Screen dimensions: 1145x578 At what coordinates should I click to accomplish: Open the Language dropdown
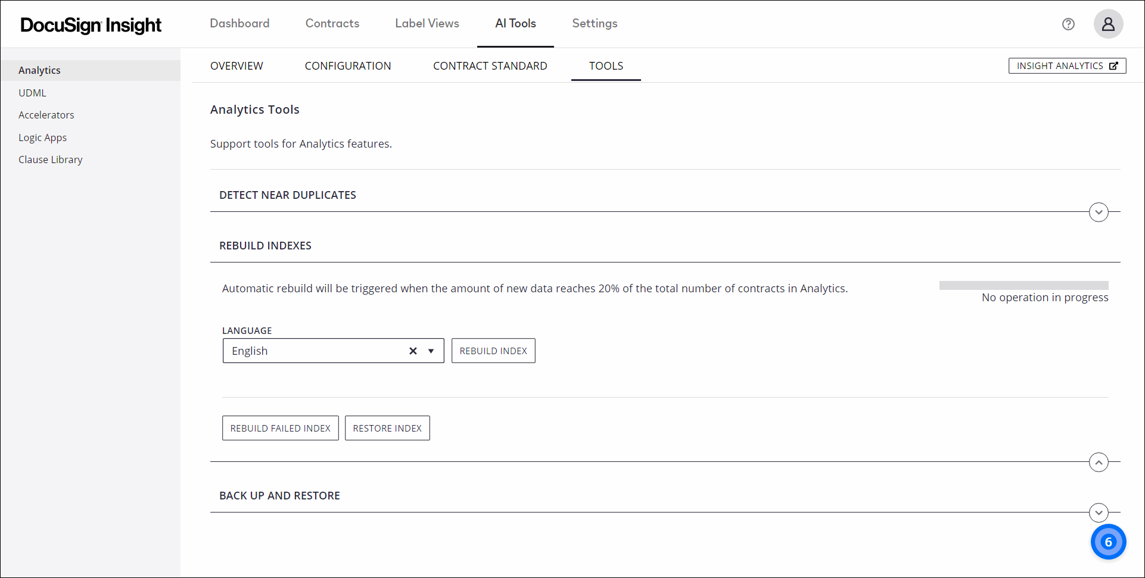point(431,351)
